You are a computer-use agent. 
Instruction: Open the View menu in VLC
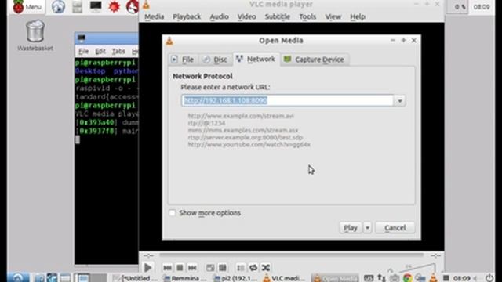pos(333,16)
